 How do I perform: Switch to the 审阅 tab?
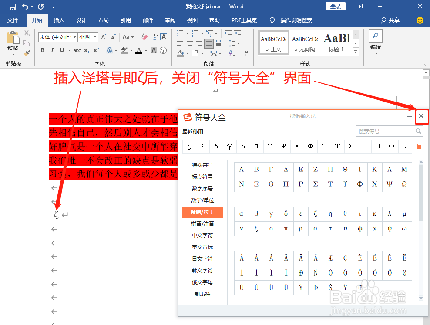coord(170,20)
